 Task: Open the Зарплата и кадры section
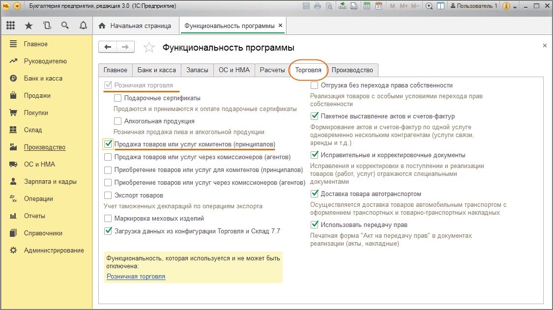(50, 181)
